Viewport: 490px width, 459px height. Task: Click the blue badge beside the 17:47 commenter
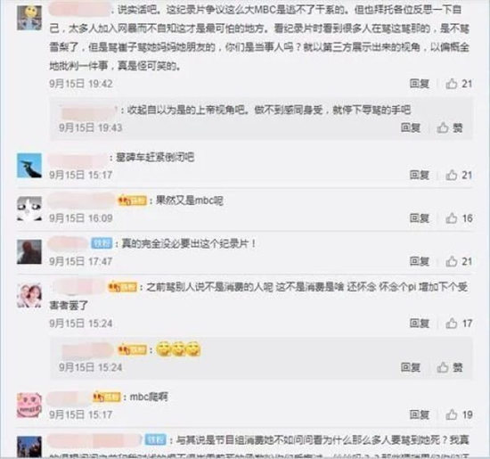coord(102,243)
